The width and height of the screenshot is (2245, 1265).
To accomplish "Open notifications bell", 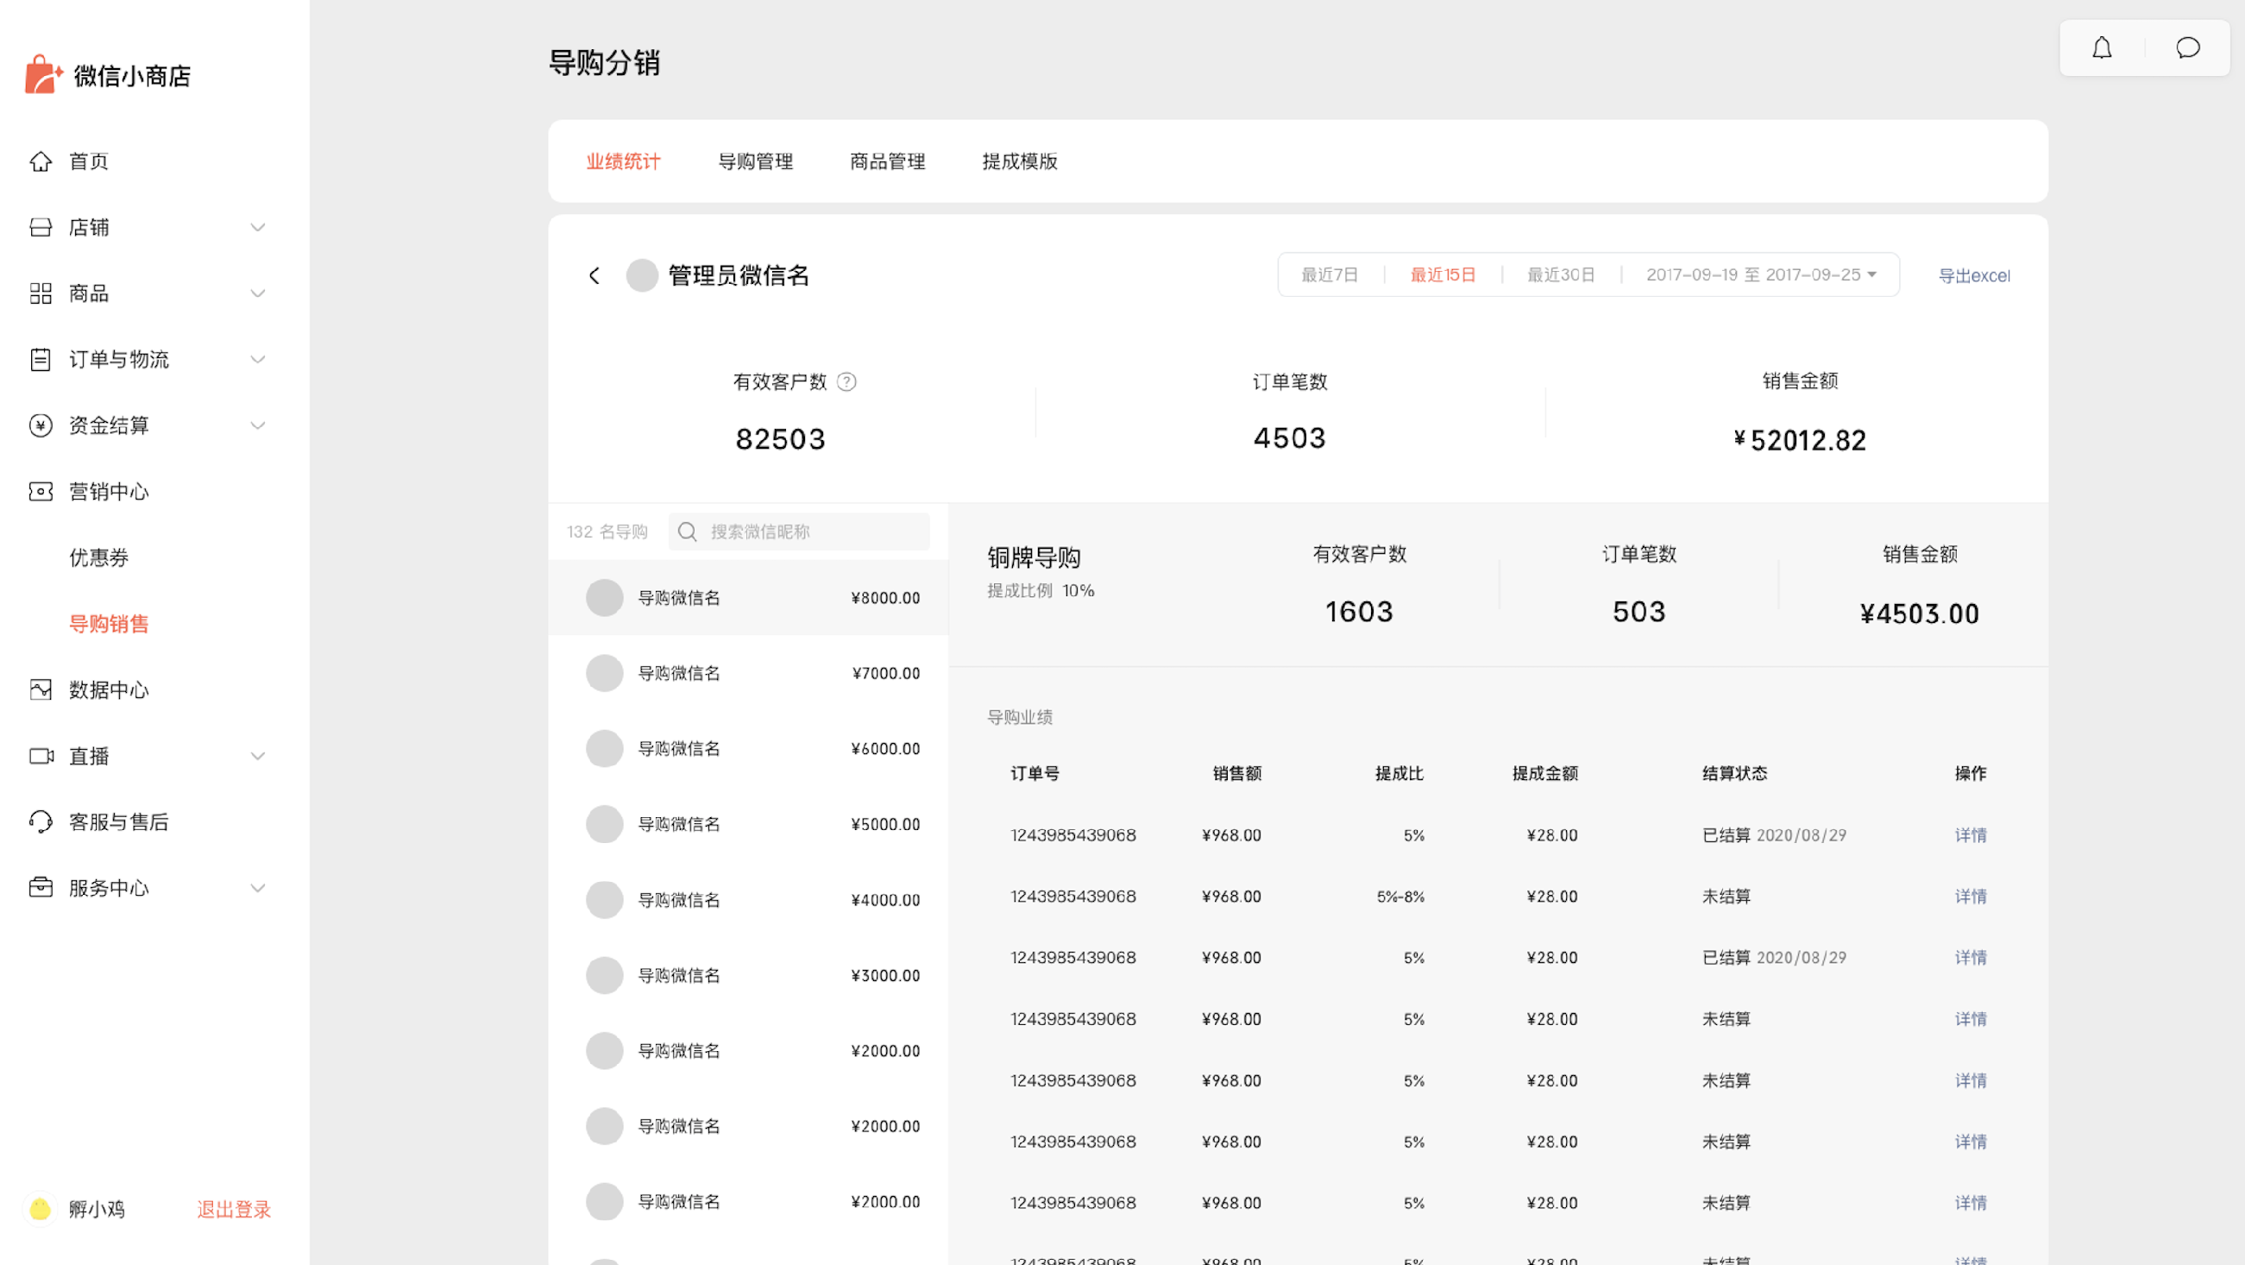I will point(2102,48).
